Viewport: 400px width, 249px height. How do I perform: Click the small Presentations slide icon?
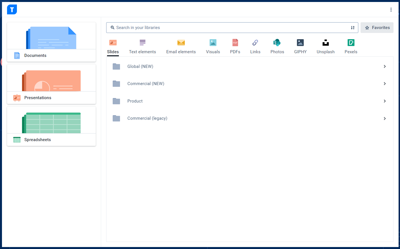tap(17, 98)
